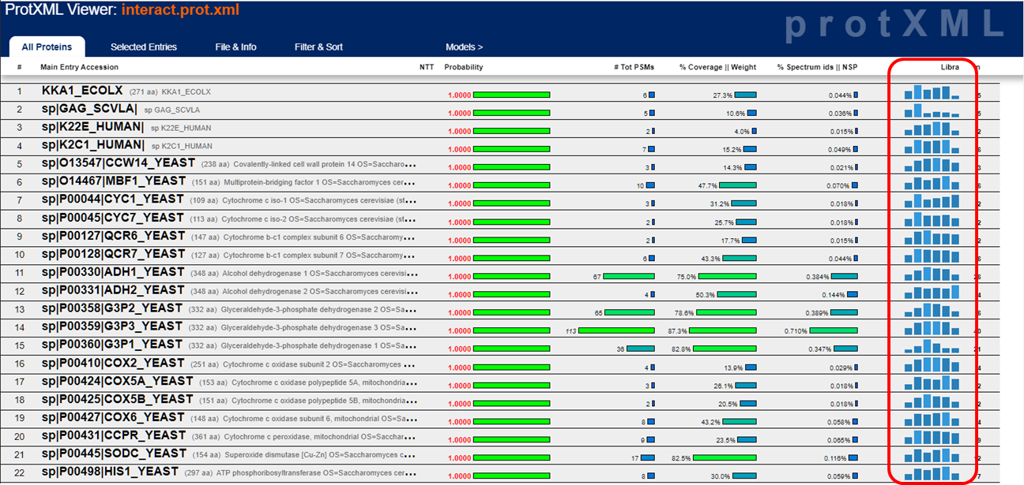The height and width of the screenshot is (485, 1024).
Task: Open protein entry sp|O13547|CCW14_YEAST
Action: point(119,163)
